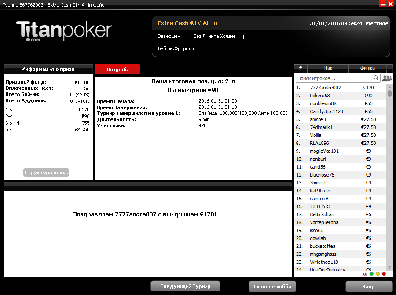Select player doublewin88 in the list
Image resolution: width=396 pixels, height=295 pixels.
[x=340, y=103]
